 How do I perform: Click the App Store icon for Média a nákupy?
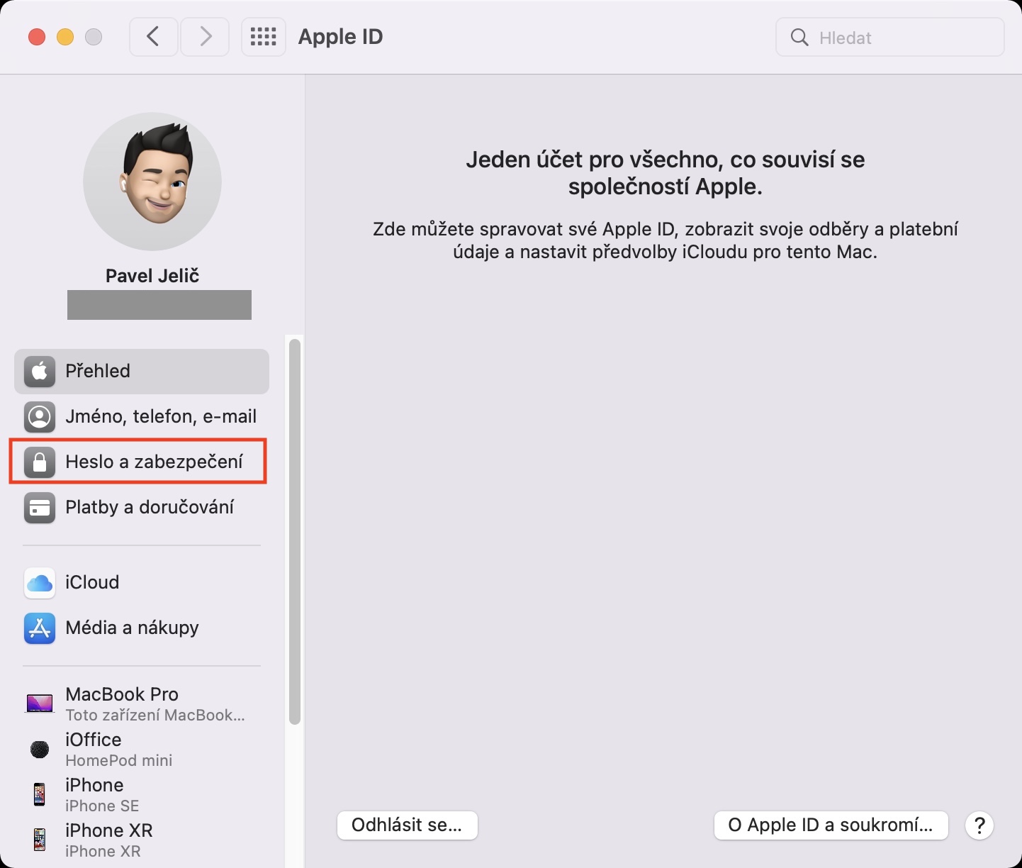pyautogui.click(x=40, y=628)
